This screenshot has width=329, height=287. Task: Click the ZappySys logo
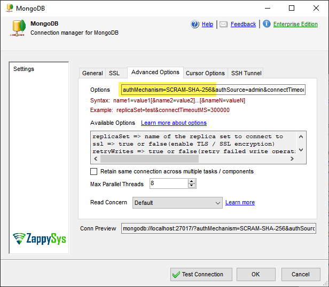click(x=39, y=238)
